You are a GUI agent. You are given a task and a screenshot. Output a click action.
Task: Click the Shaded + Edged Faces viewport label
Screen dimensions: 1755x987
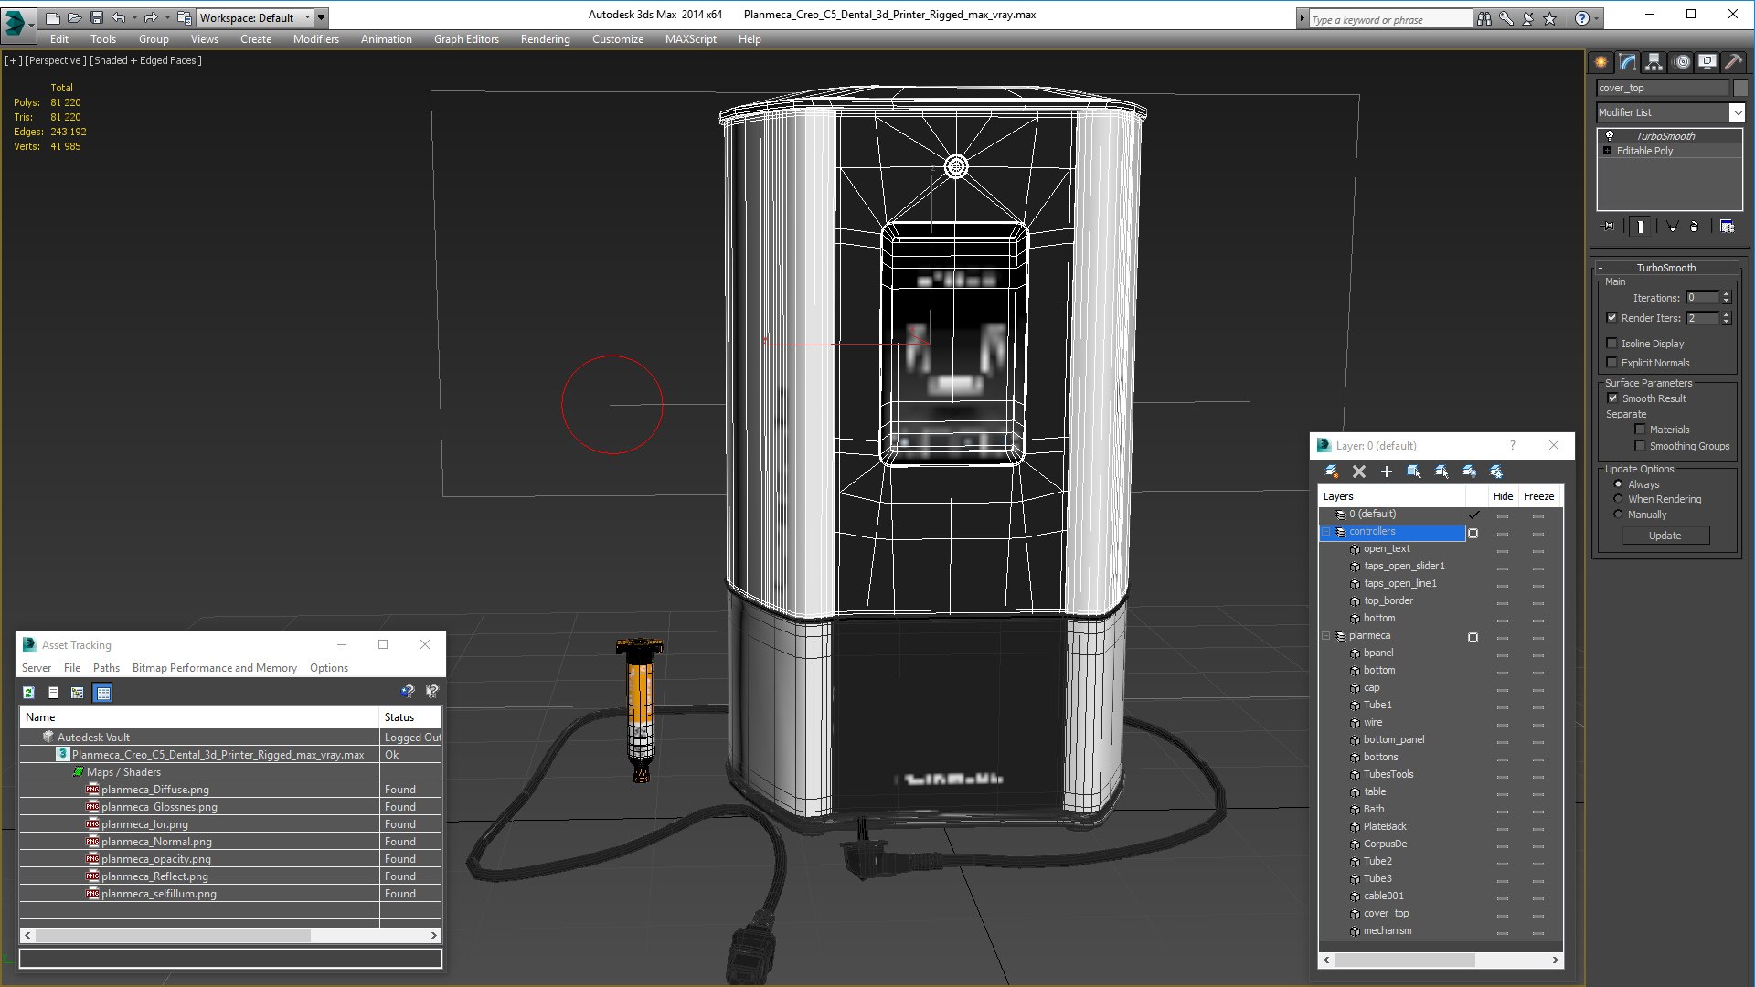coord(146,60)
